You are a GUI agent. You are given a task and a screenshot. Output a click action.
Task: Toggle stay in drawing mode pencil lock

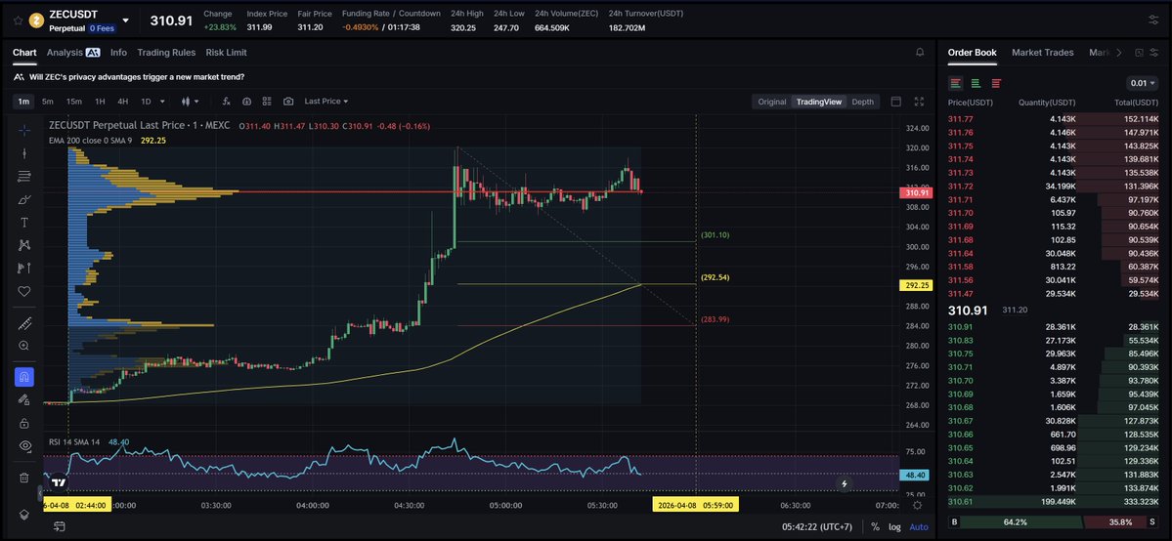tap(23, 399)
